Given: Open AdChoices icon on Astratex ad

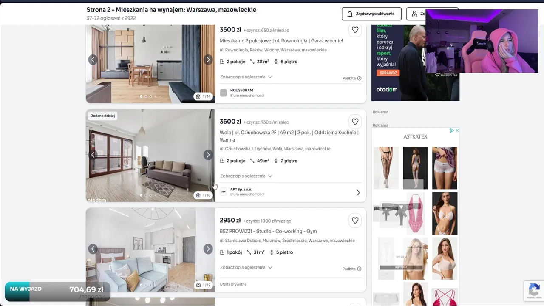Looking at the screenshot, I should [x=452, y=130].
